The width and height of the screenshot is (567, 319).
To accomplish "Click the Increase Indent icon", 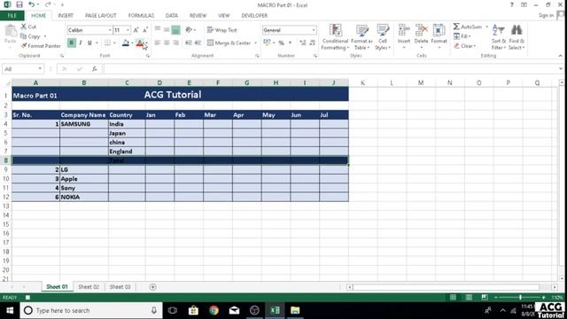I will 198,43.
